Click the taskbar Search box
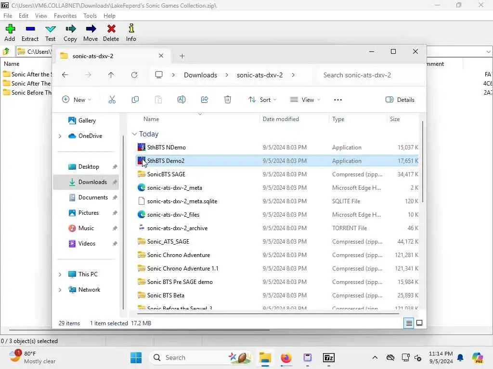Image resolution: width=493 pixels, height=369 pixels. point(201,357)
